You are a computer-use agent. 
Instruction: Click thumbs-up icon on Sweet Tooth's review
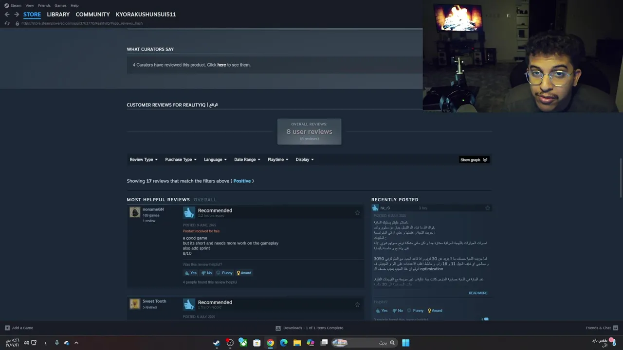click(x=189, y=304)
